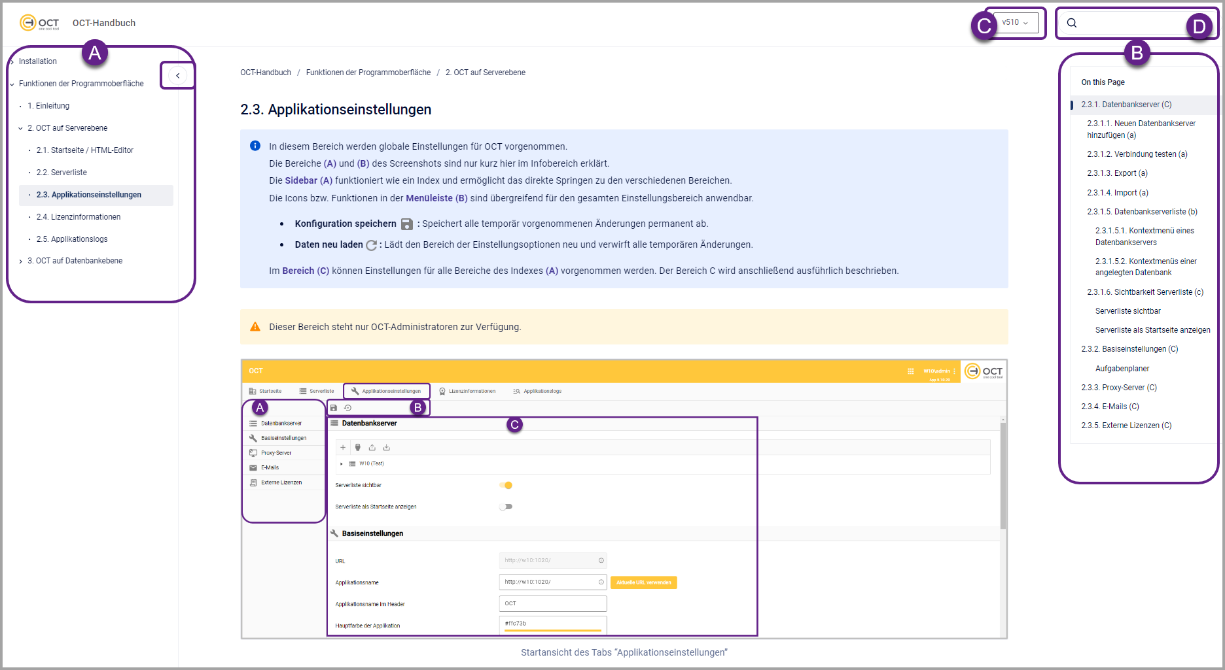Image resolution: width=1225 pixels, height=670 pixels.
Task: Click the W10\admin user menu dots
Action: tap(955, 371)
